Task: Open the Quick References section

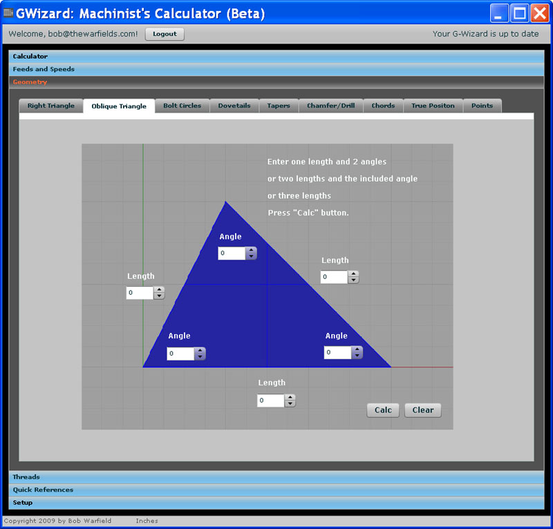Action: [x=276, y=490]
